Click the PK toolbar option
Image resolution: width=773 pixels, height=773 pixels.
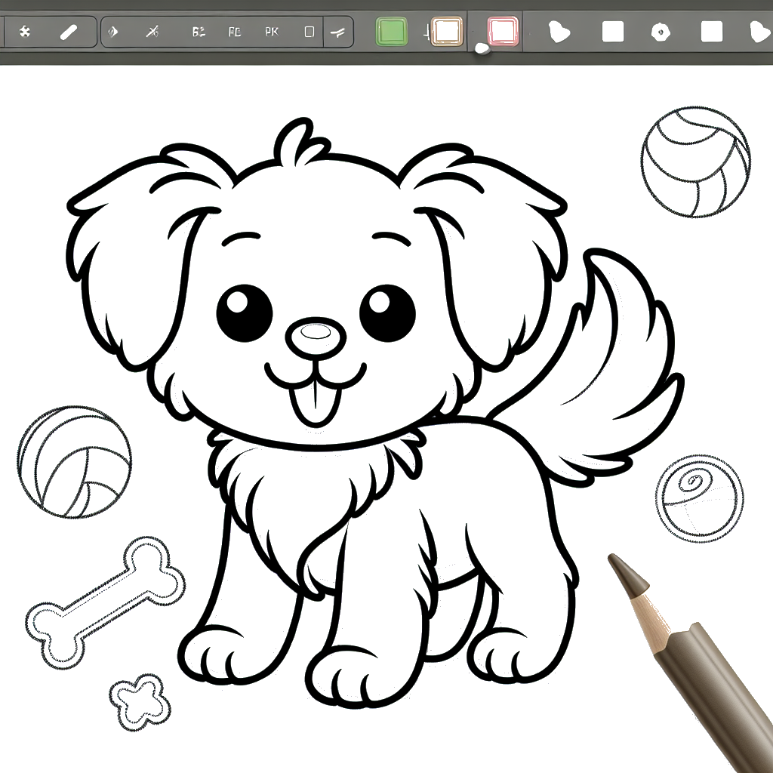(272, 32)
